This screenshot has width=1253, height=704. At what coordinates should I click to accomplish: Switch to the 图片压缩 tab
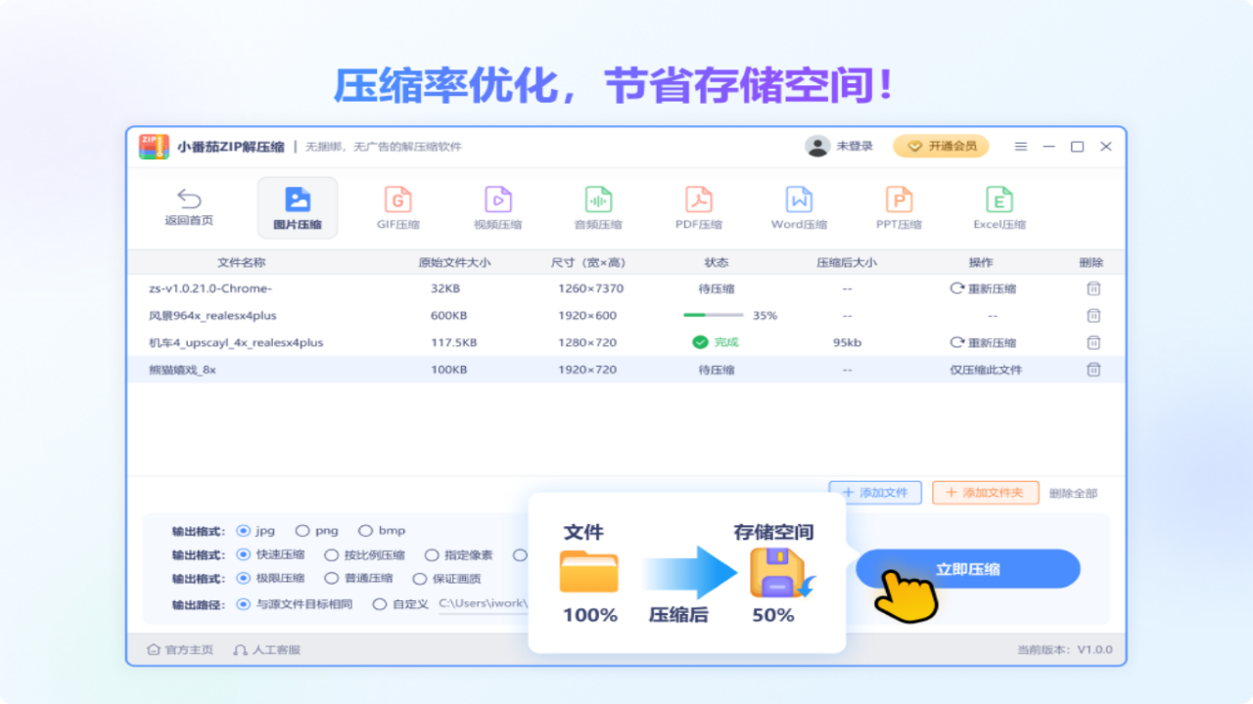coord(297,206)
